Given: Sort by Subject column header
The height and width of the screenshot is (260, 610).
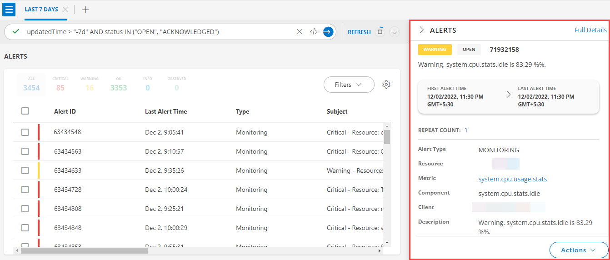Looking at the screenshot, I should [x=337, y=111].
